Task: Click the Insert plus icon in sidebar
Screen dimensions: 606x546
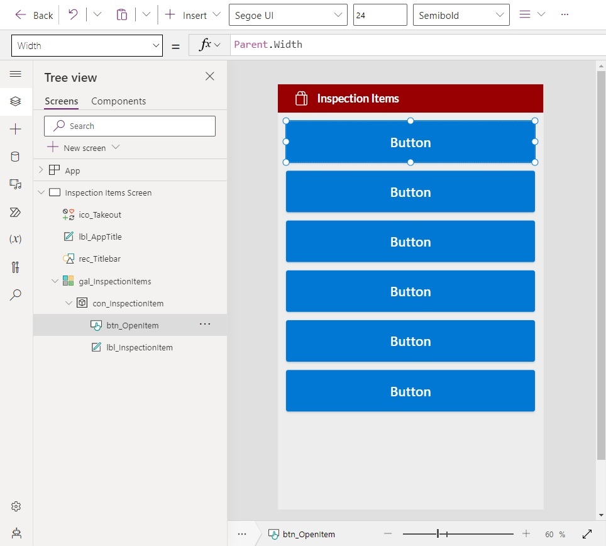Action: (15, 129)
